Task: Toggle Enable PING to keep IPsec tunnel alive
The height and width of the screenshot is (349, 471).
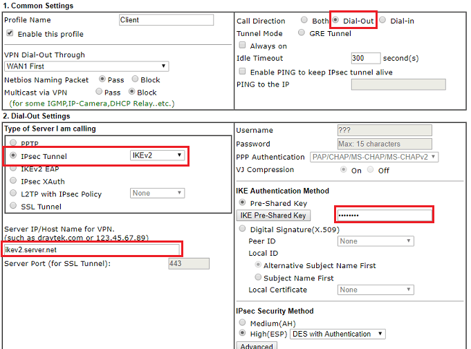Action: 242,71
